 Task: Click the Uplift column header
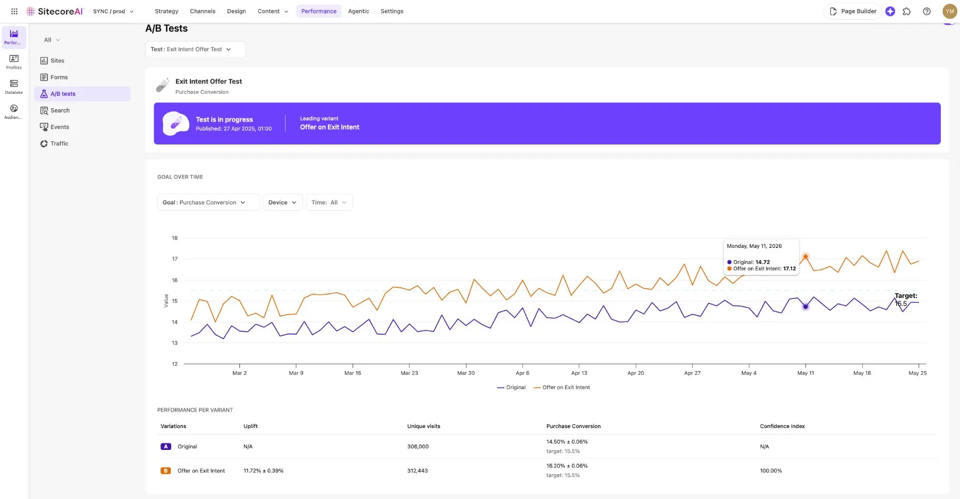(x=251, y=426)
